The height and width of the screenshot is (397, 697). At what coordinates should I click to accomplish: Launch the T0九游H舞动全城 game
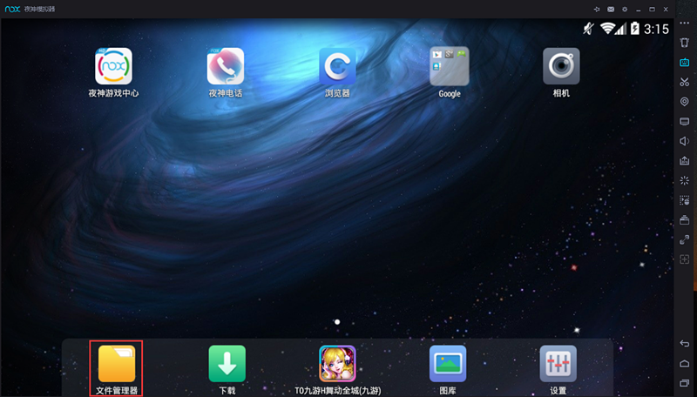coord(337,364)
